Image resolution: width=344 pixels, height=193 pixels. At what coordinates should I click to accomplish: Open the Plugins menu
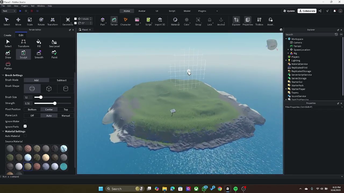[24, 6]
